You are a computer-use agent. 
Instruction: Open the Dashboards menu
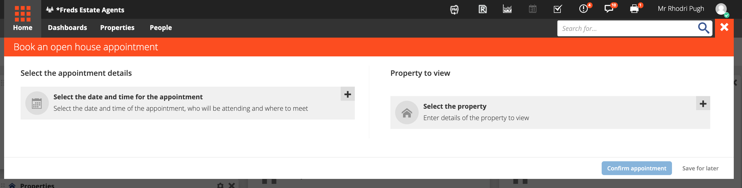pos(67,28)
